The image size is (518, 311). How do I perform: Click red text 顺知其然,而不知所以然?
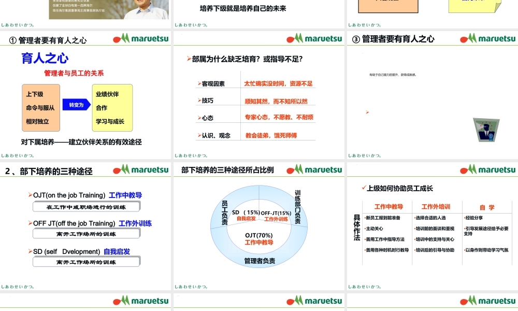point(276,102)
